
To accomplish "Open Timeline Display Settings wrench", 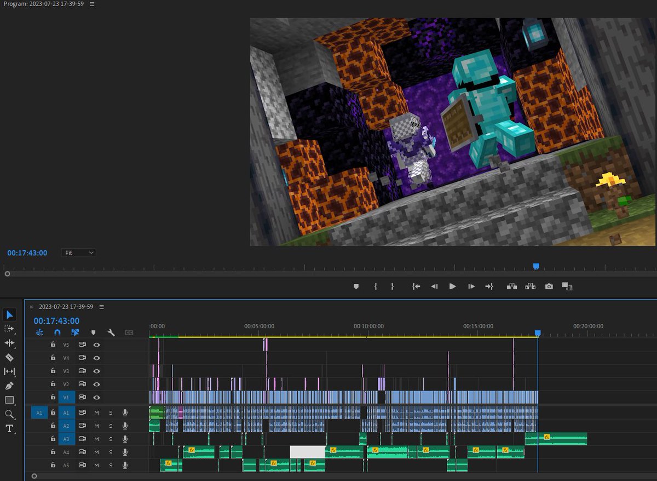I will 111,333.
